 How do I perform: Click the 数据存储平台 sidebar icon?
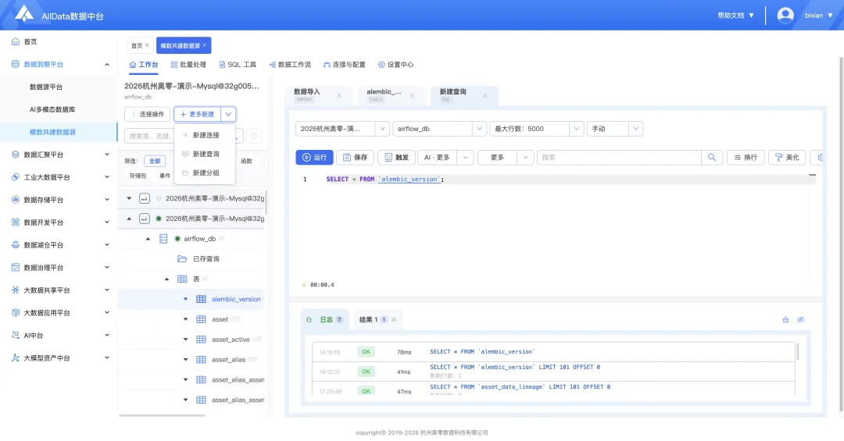(x=16, y=200)
